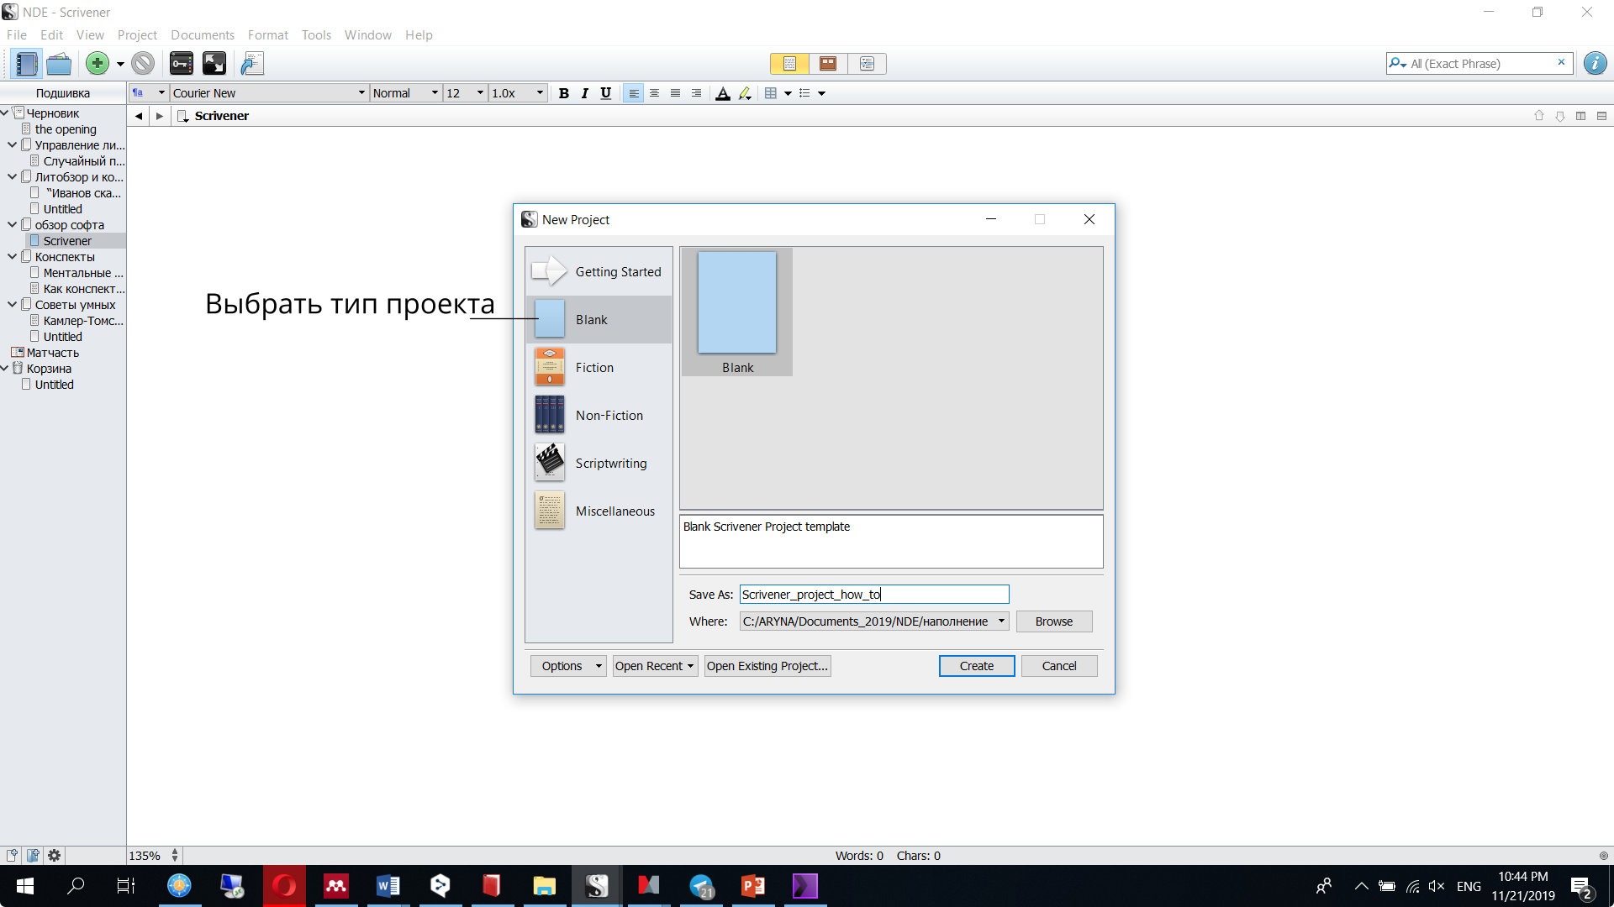Open the Format menu
The width and height of the screenshot is (1614, 907).
tap(267, 35)
